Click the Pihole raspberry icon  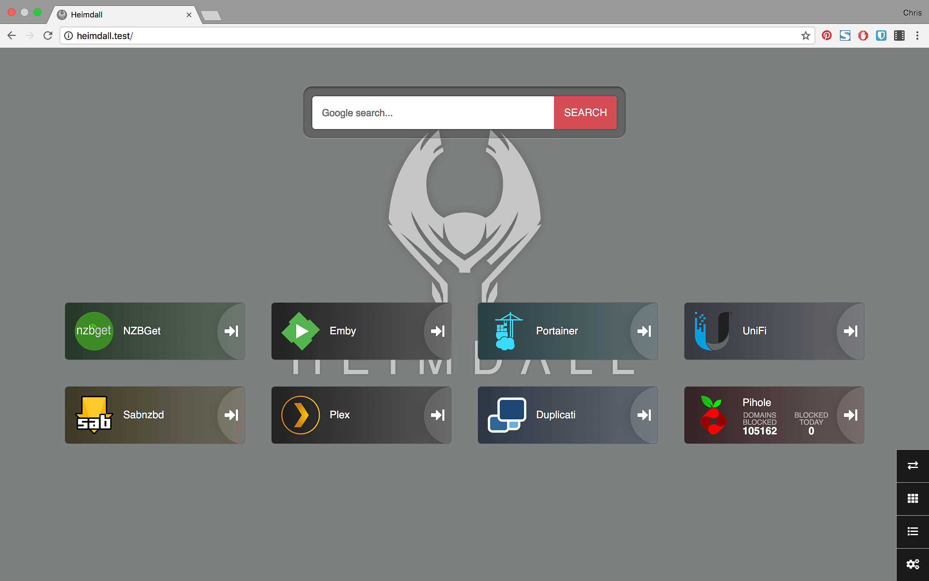tap(713, 415)
